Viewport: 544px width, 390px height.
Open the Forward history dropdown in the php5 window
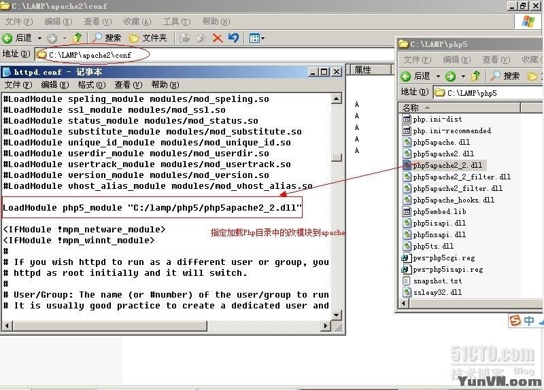coord(463,76)
